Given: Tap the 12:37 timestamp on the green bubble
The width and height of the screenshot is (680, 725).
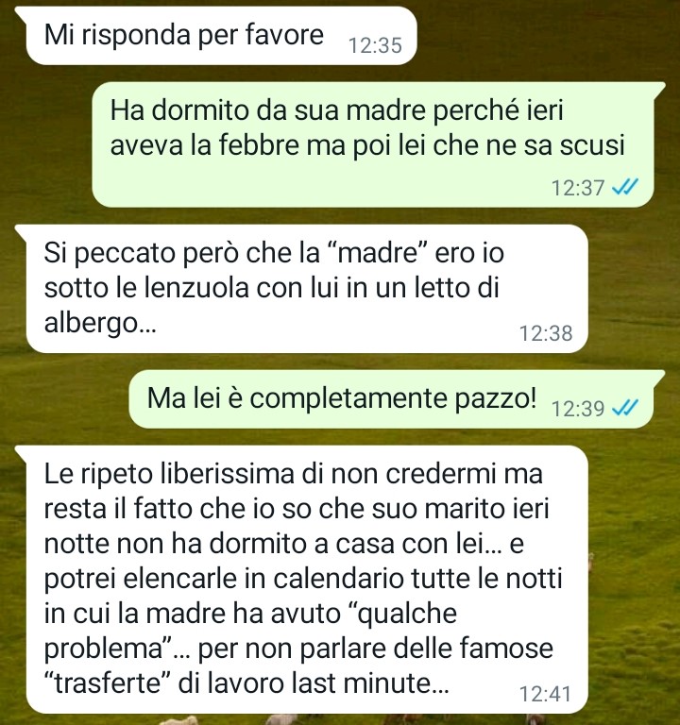Looking at the screenshot, I should (x=578, y=188).
